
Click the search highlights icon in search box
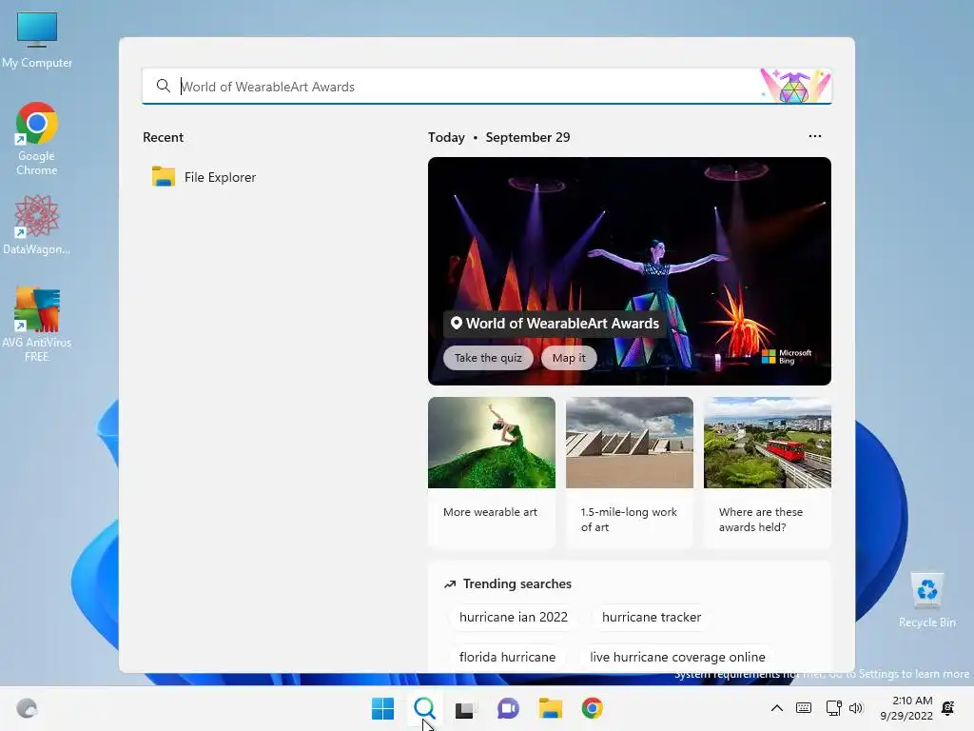click(x=796, y=86)
